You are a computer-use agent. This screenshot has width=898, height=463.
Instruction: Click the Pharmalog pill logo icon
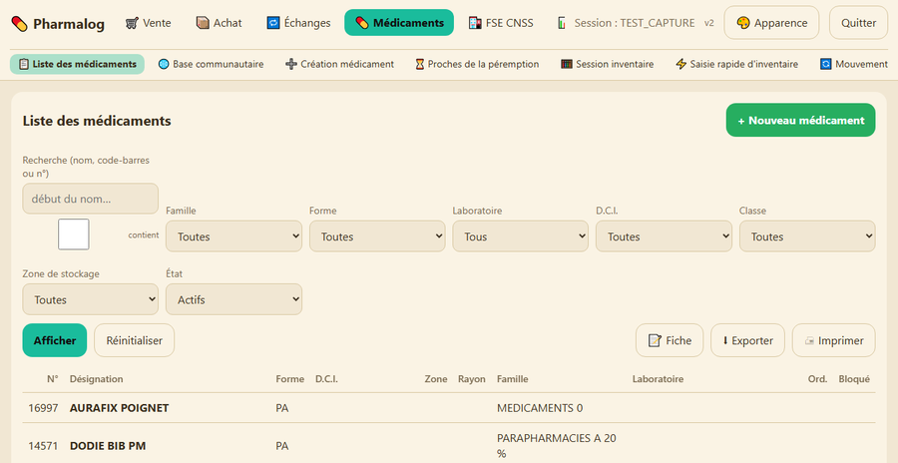click(x=20, y=24)
